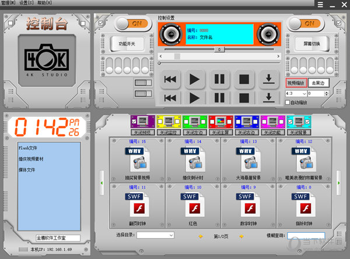Click the upper row stop button
Image resolution: width=350 pixels, height=259 pixels.
coord(244,79)
